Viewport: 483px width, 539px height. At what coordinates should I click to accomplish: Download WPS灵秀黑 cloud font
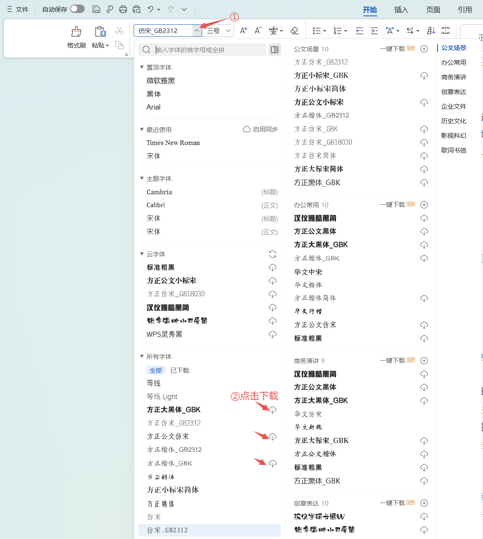(273, 334)
